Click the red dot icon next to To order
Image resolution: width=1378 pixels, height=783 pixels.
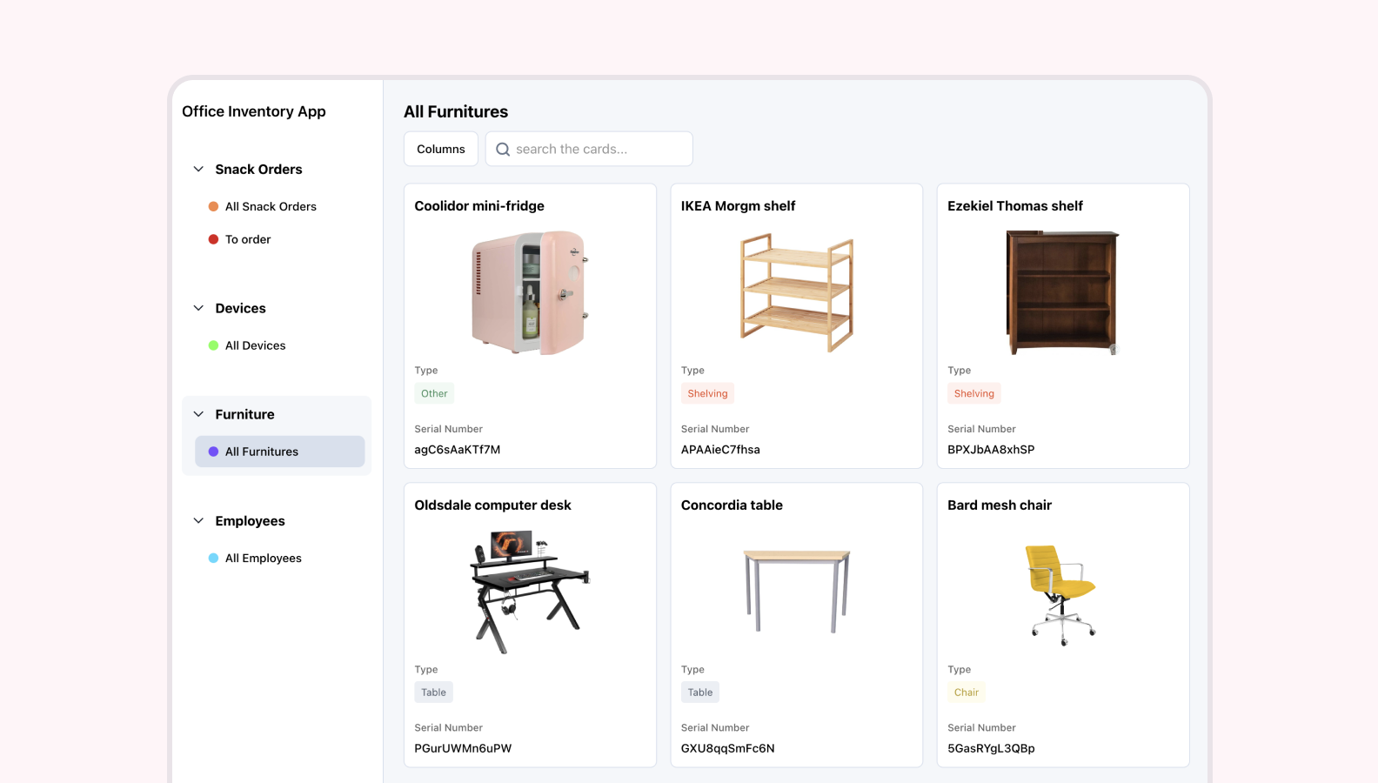[213, 238]
